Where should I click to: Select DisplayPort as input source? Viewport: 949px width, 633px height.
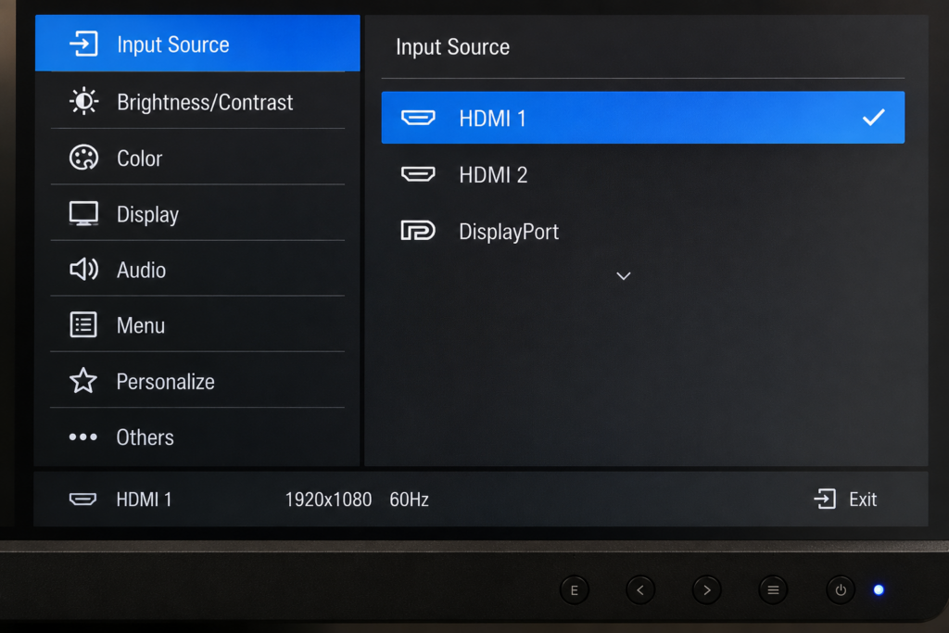pos(643,231)
